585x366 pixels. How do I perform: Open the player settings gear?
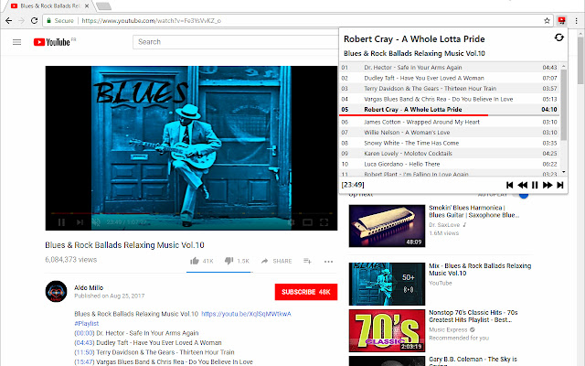[x=291, y=222]
